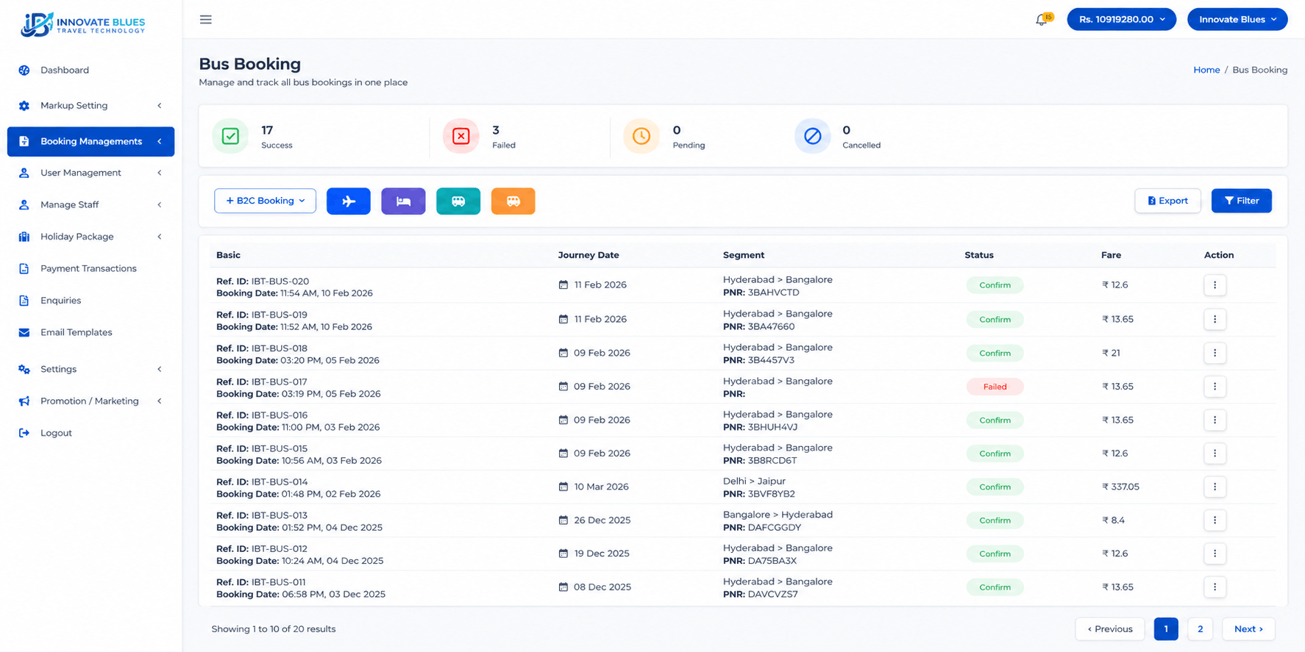This screenshot has height=652, width=1305.
Task: Expand the Holiday Package sidebar menu
Action: tap(90, 237)
